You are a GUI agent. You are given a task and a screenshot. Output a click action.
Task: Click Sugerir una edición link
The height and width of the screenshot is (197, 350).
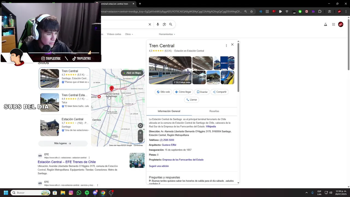(x=159, y=166)
